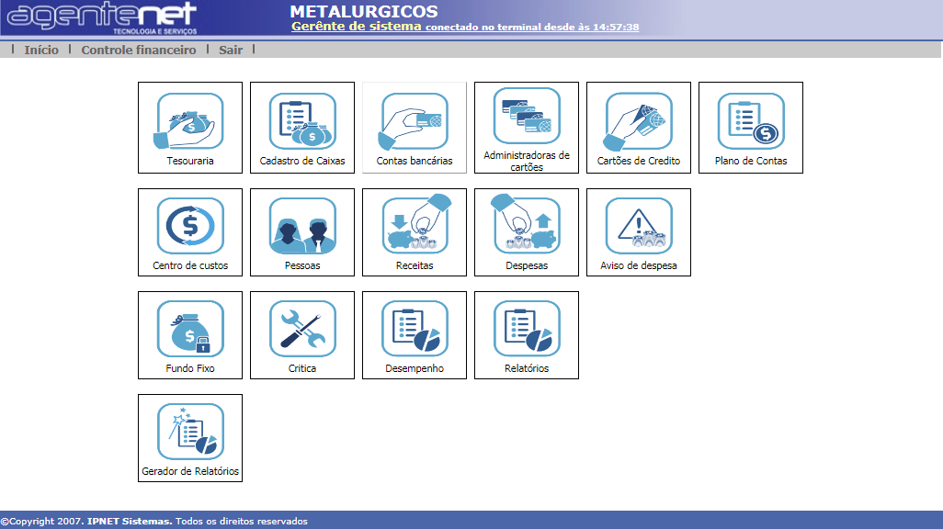Click the 'Tesouraria' label text

click(x=190, y=161)
